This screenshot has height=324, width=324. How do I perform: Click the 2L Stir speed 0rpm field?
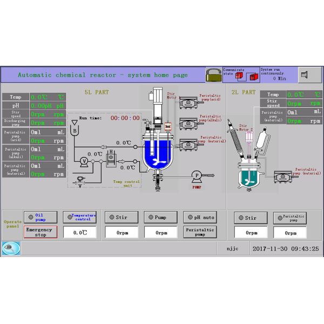(250, 232)
